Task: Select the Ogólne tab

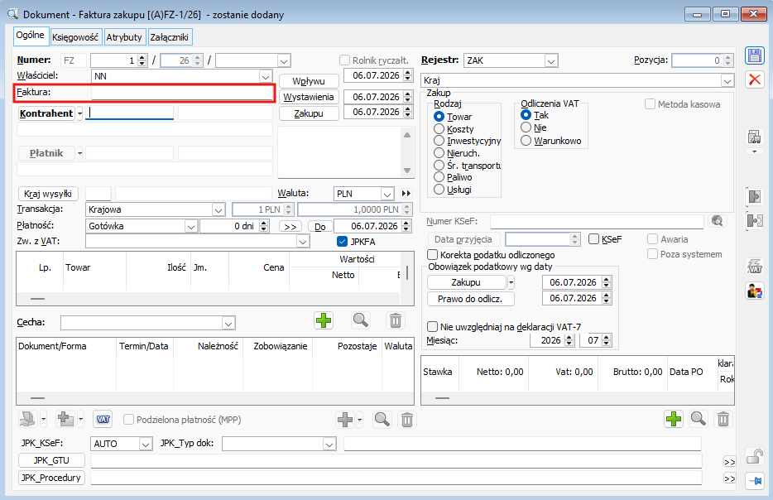Action: click(30, 36)
